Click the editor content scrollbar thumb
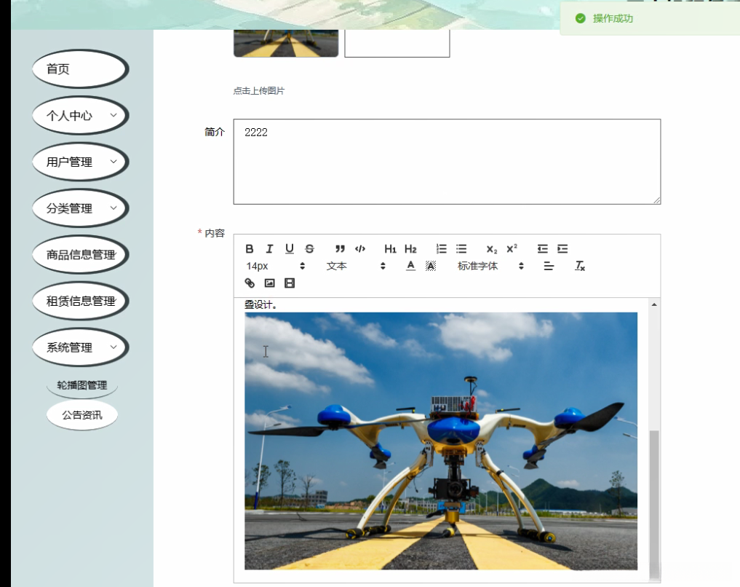 point(654,504)
